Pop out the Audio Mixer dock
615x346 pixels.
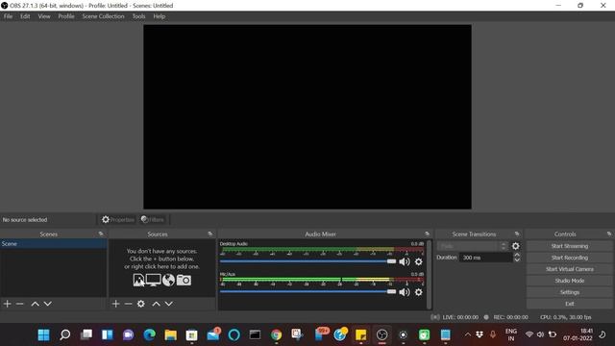tap(427, 234)
